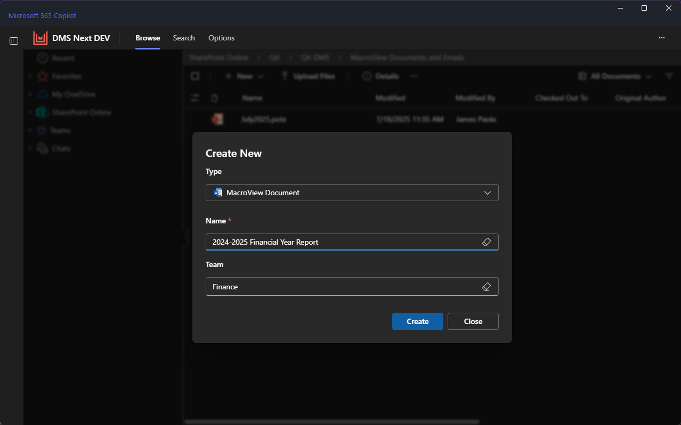Click the 7/18/2025 11:35 AM date cell
The width and height of the screenshot is (681, 425).
410,120
